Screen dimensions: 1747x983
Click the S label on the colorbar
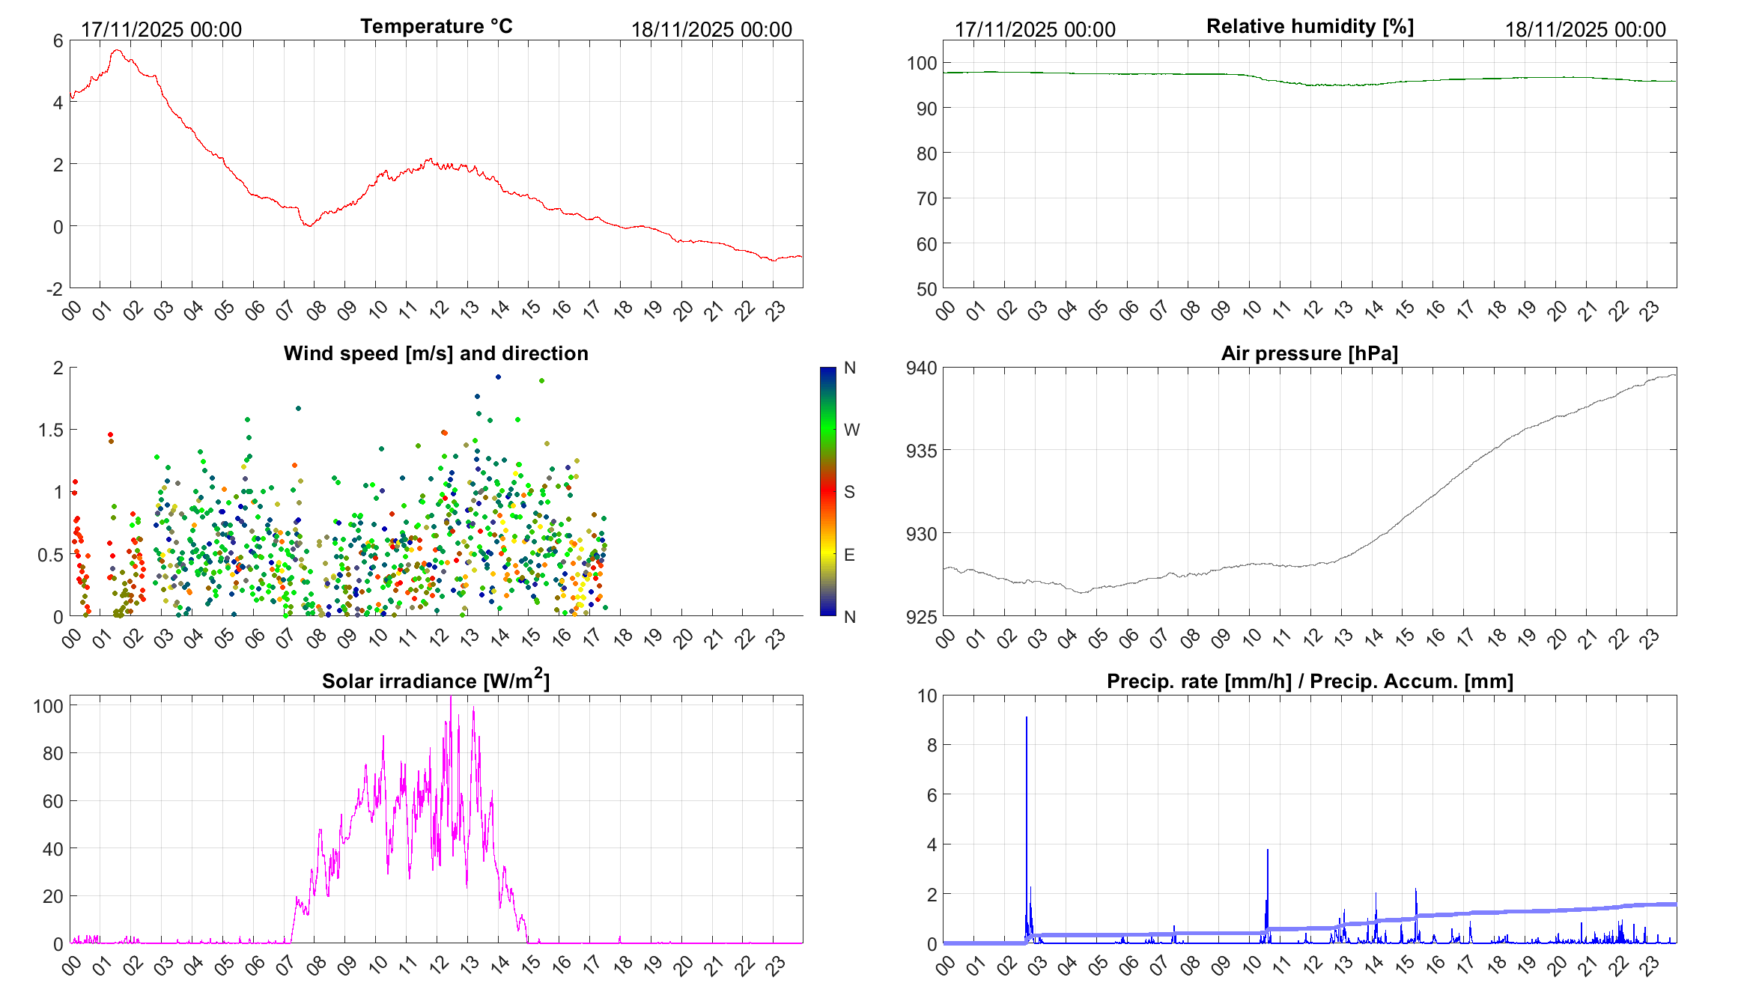[849, 492]
